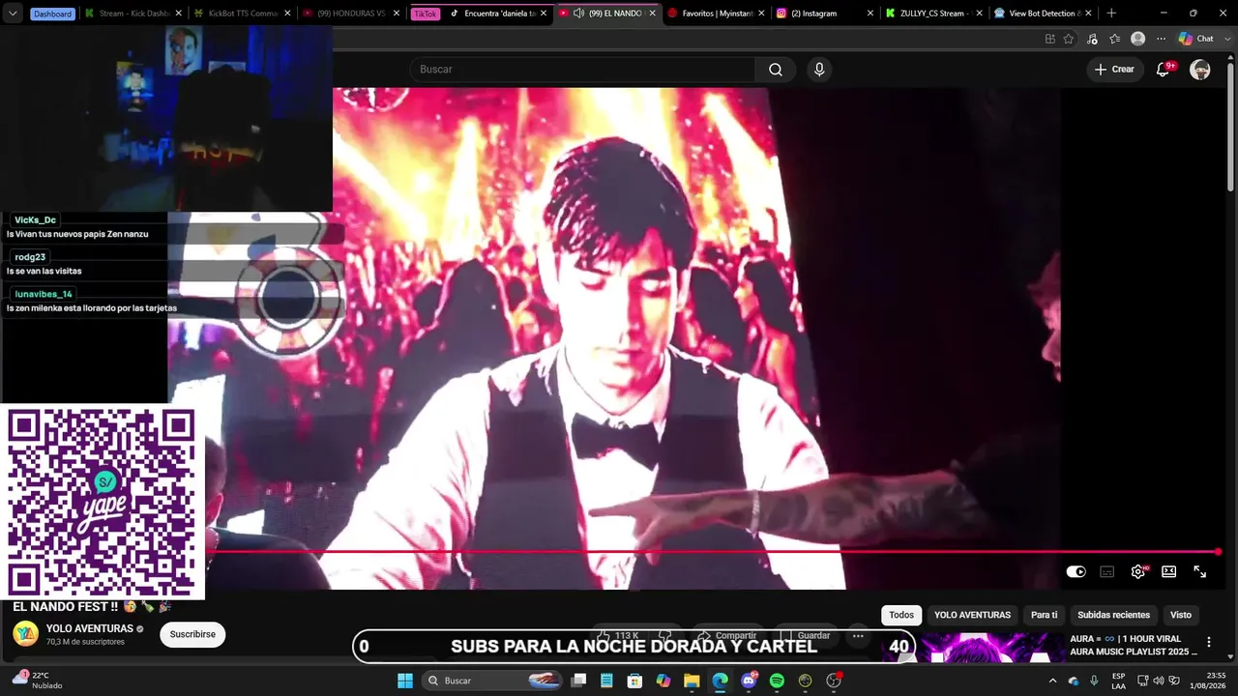The height and width of the screenshot is (696, 1238).
Task: Close the Favoritos Myinstants tab
Action: tap(761, 14)
